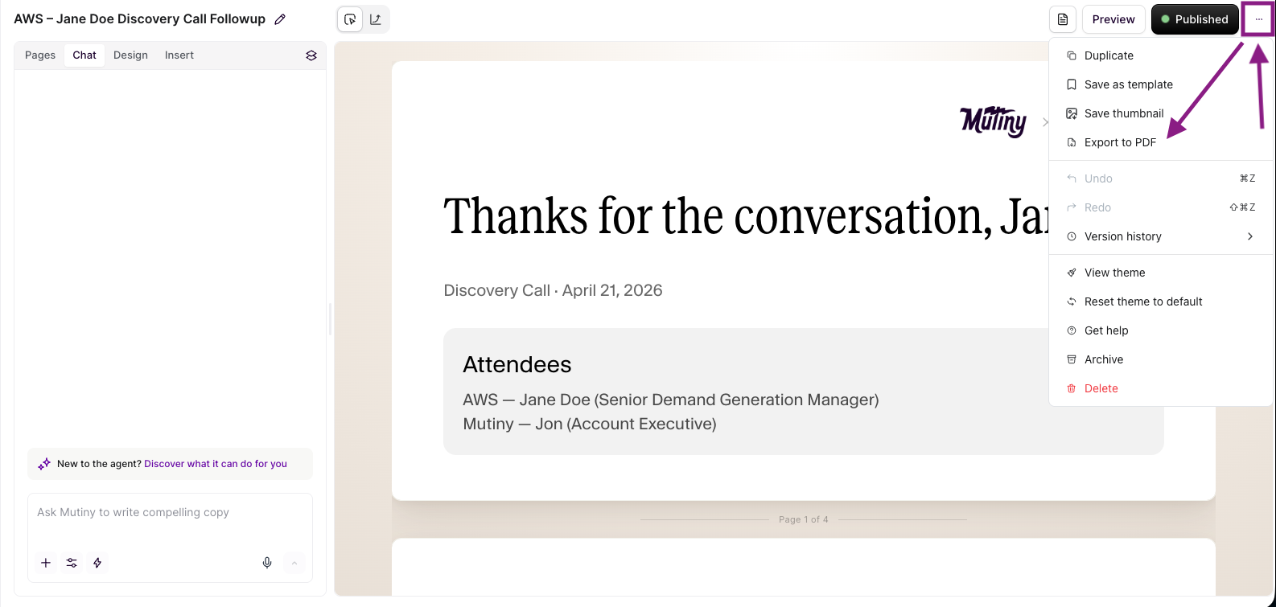The height and width of the screenshot is (607, 1276).
Task: Open chat settings sliders icon
Action: [72, 563]
